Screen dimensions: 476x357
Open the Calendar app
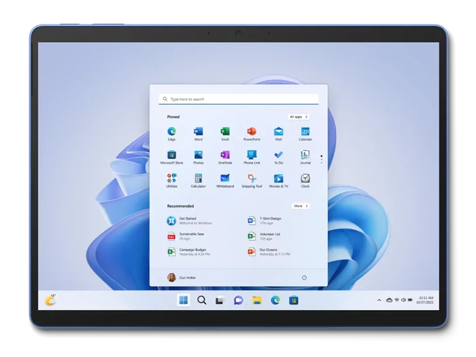[305, 133]
